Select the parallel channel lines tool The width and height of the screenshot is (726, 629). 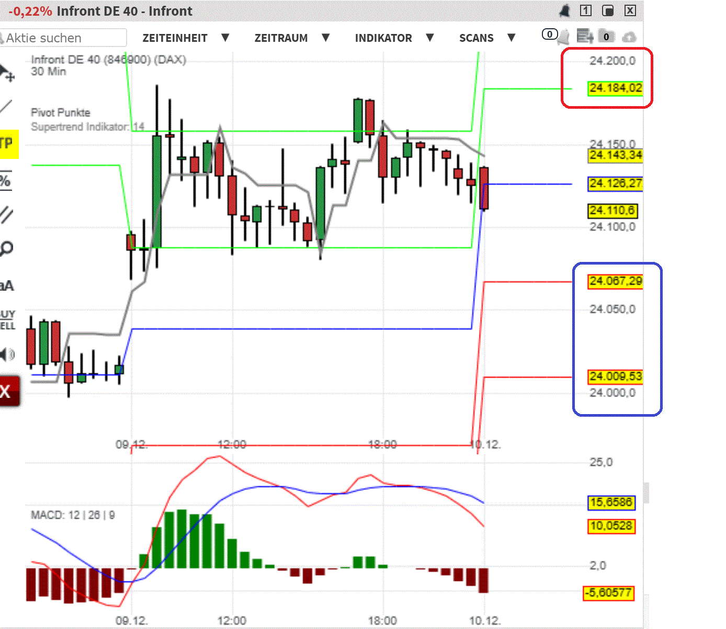point(6,215)
